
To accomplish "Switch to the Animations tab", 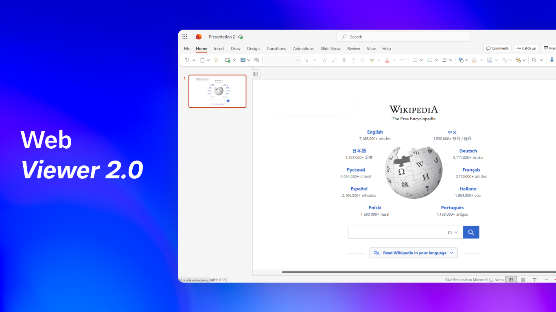I will click(x=303, y=48).
